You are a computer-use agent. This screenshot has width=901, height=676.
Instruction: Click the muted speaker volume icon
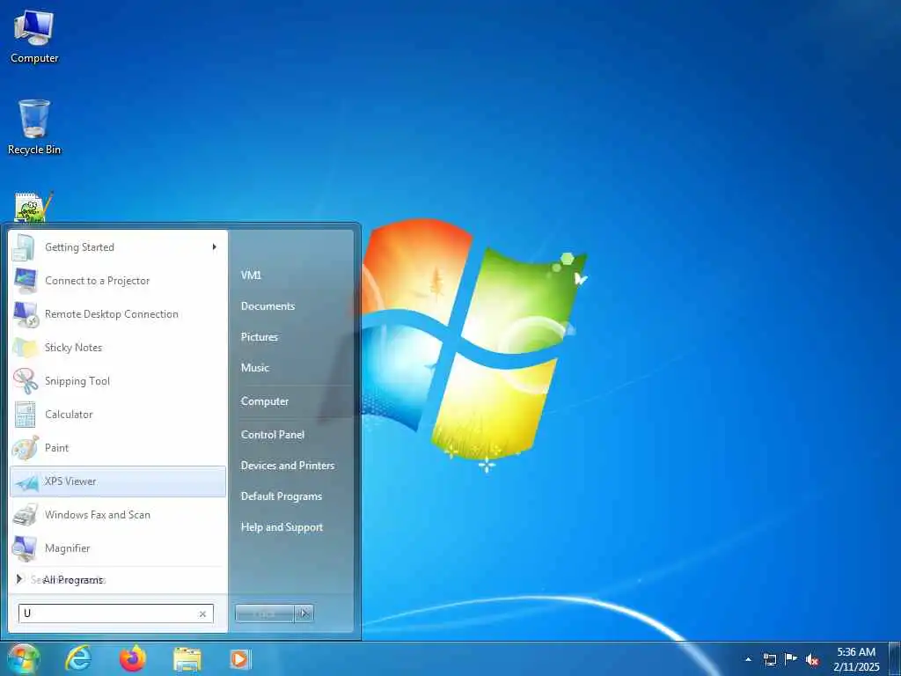pos(812,659)
